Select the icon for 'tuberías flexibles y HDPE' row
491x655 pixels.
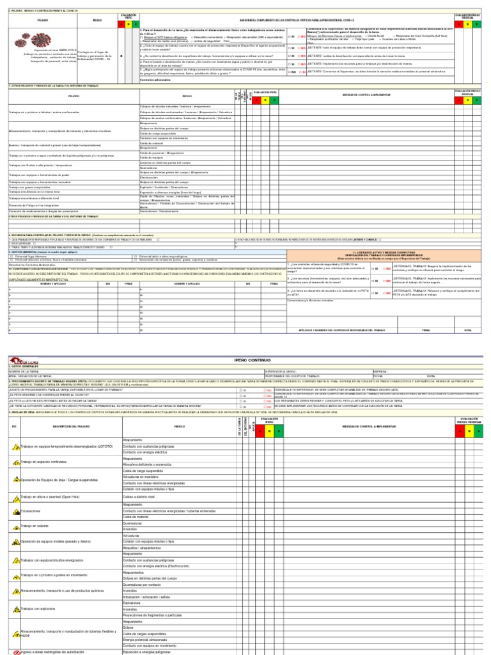16,634
